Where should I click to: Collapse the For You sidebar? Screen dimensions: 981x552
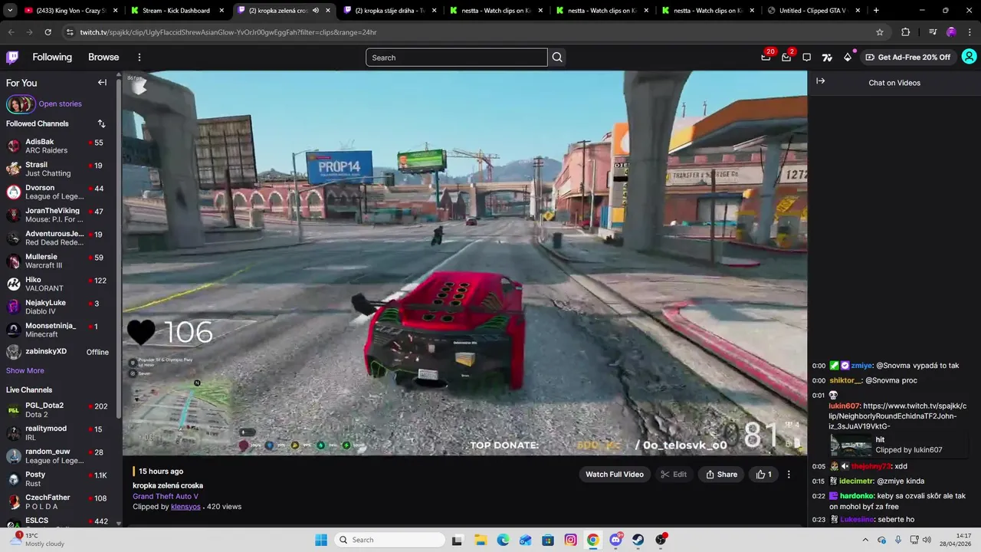coord(102,83)
